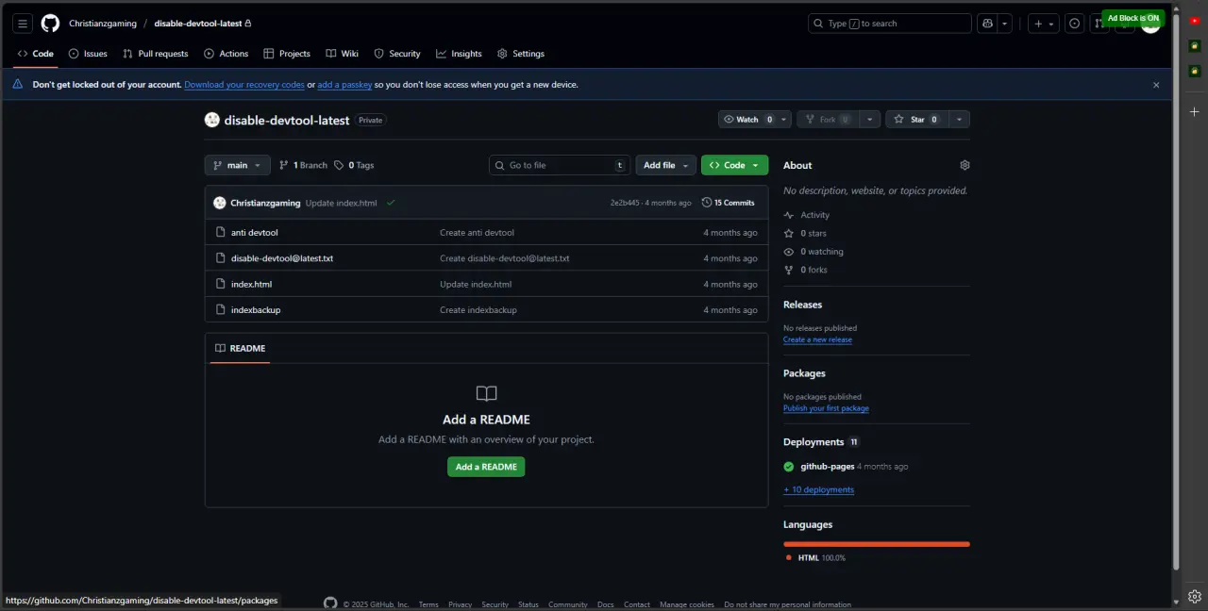Open repository Settings tab
This screenshot has height=611, width=1208.
coord(521,54)
